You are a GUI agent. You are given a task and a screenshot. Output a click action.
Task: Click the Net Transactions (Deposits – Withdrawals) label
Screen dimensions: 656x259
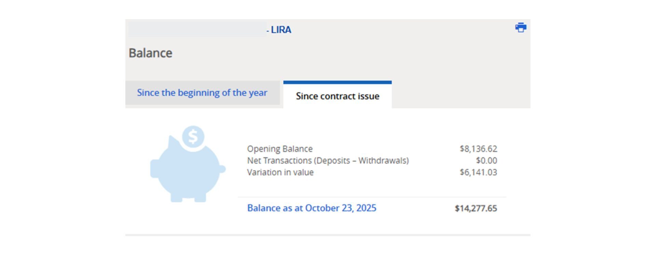tap(328, 161)
